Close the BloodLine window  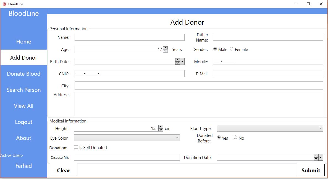[x=321, y=4]
